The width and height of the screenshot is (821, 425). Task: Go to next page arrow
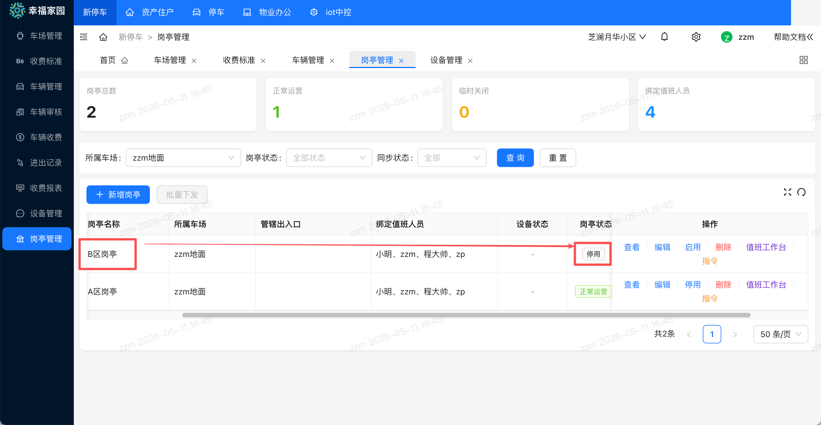[735, 334]
